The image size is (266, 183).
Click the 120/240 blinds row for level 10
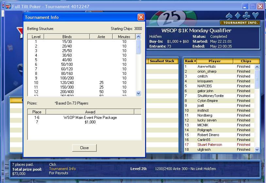(82, 83)
